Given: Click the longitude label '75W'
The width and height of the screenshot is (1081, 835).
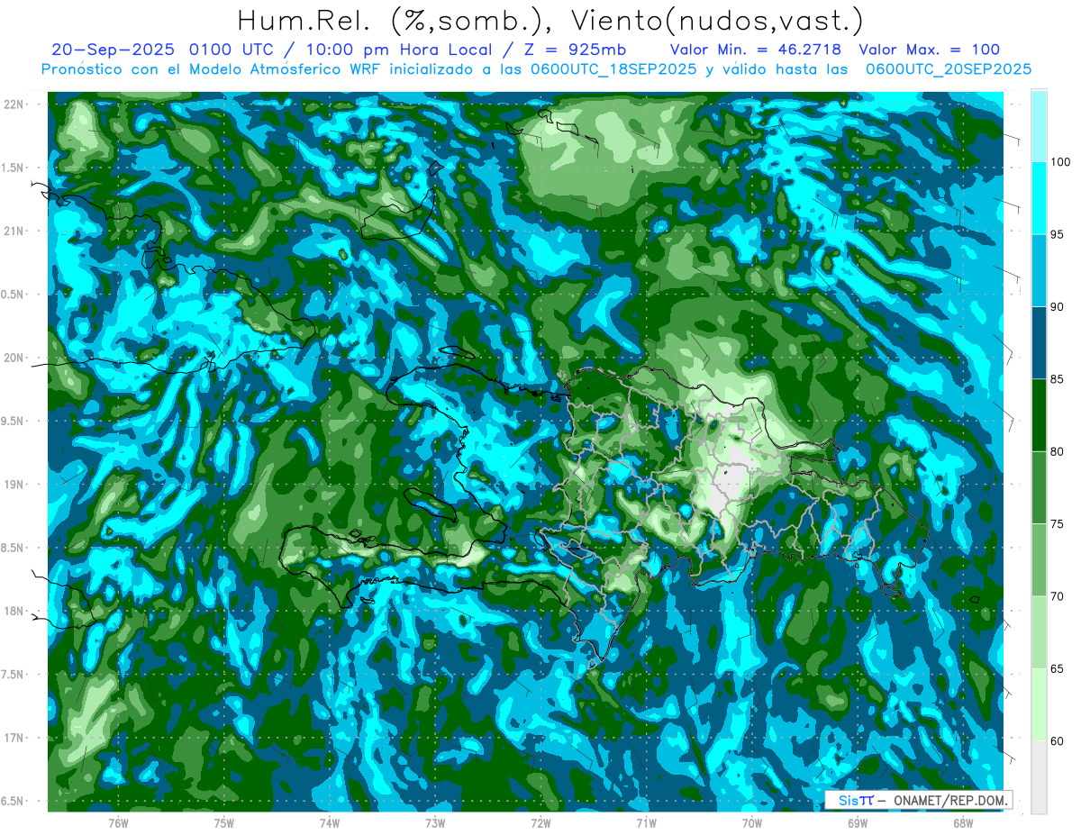Looking at the screenshot, I should [224, 822].
